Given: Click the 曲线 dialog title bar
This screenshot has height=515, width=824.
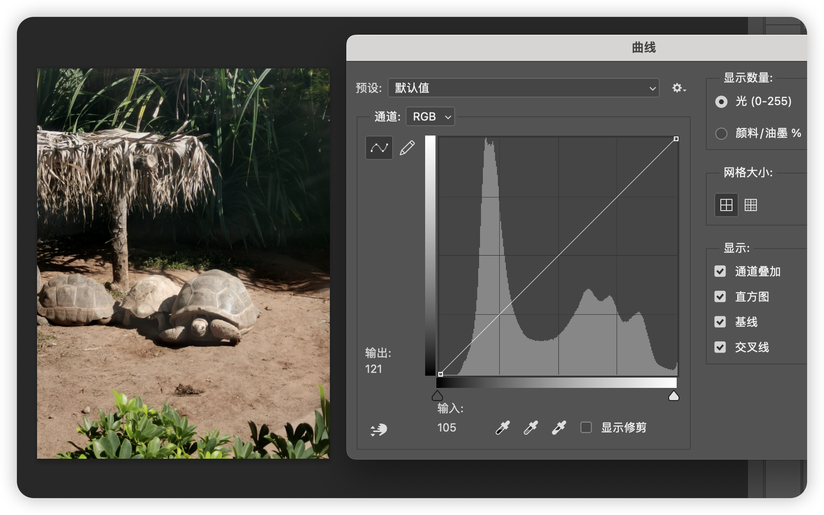Looking at the screenshot, I should [x=577, y=48].
